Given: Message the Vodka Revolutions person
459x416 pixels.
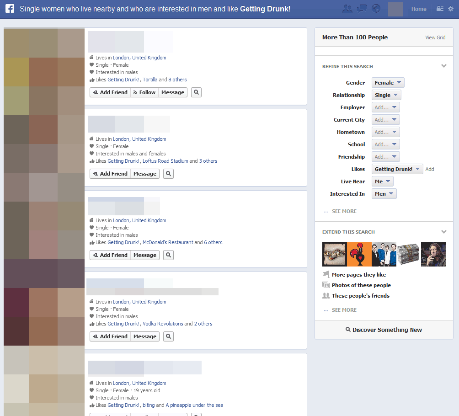Looking at the screenshot, I should (x=145, y=336).
